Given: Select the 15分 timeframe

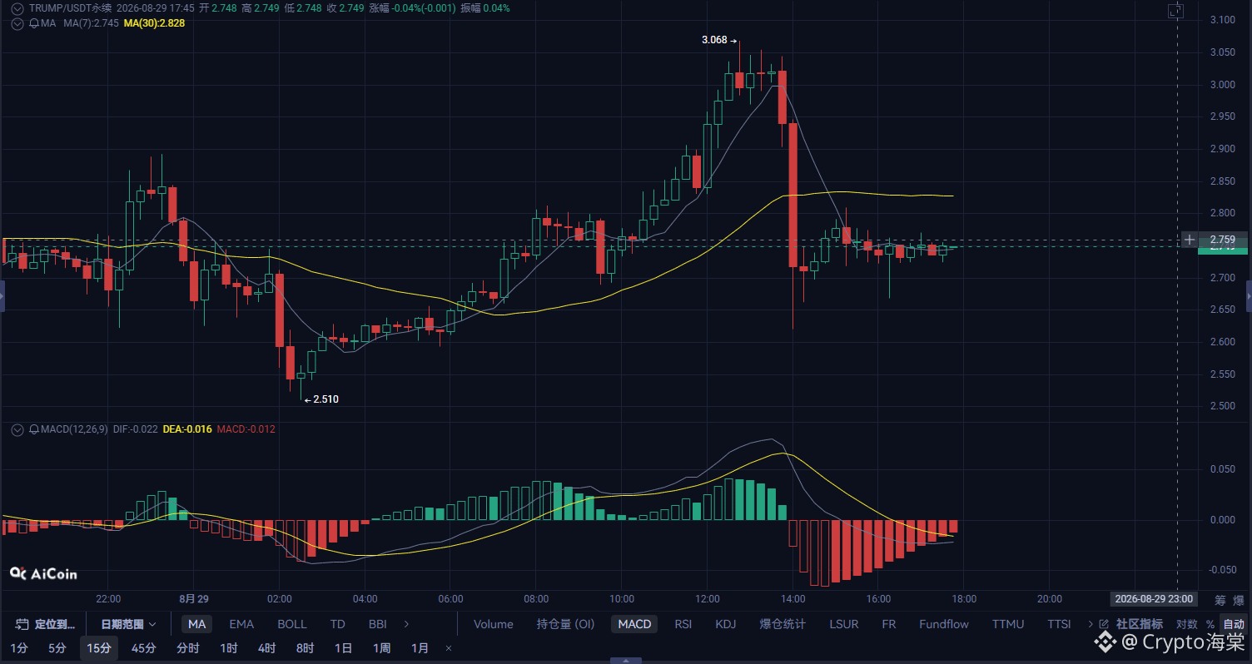Looking at the screenshot, I should 99,648.
